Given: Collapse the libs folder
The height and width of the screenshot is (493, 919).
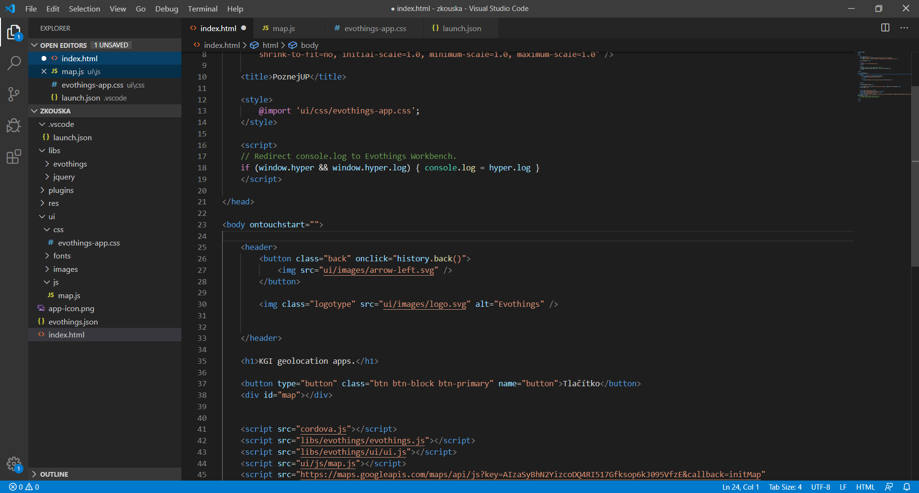Looking at the screenshot, I should point(42,150).
